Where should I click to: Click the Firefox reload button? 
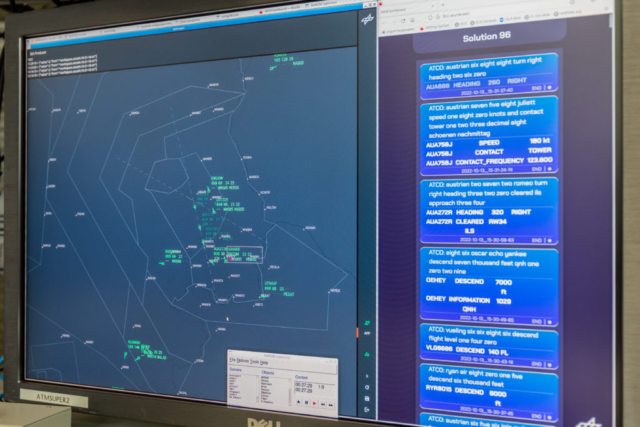pos(403,21)
